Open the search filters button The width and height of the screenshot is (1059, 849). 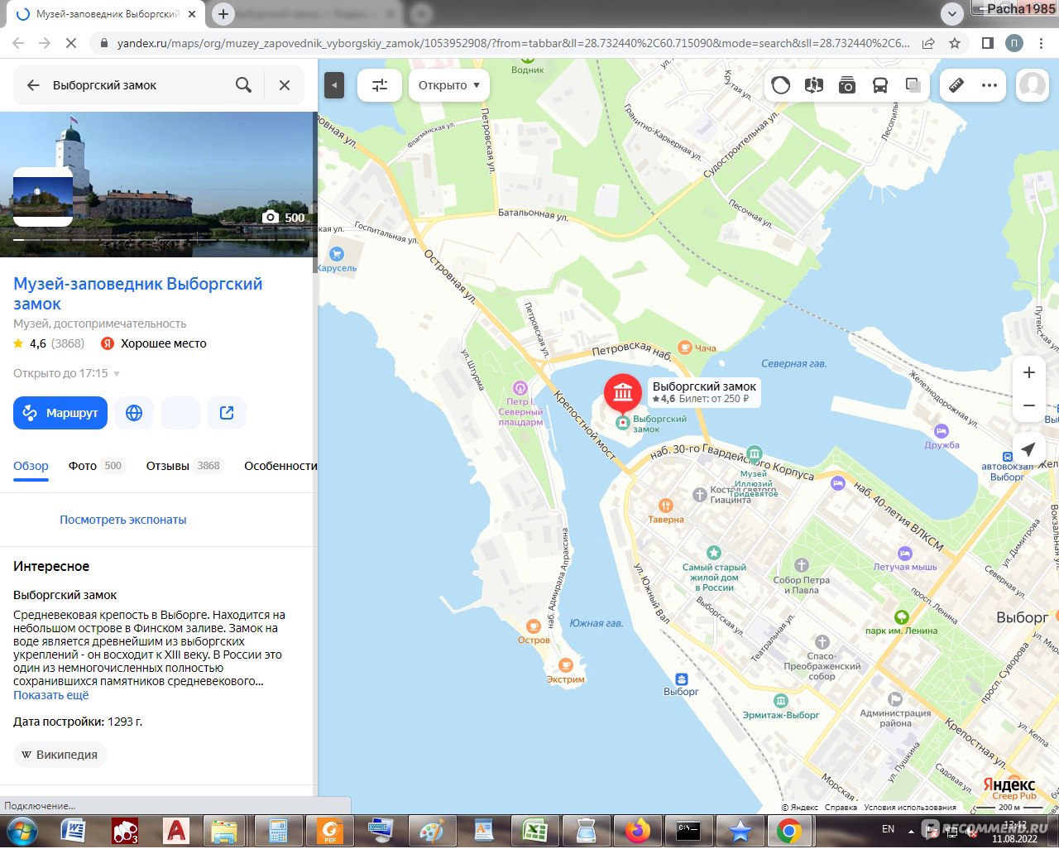pyautogui.click(x=380, y=85)
